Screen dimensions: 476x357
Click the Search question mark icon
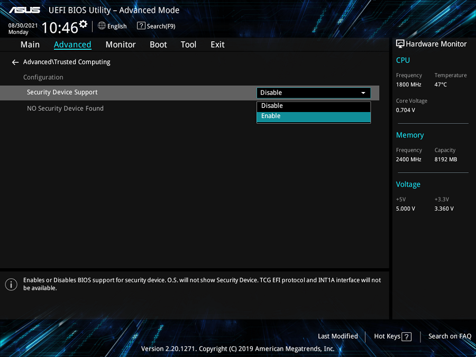point(141,26)
